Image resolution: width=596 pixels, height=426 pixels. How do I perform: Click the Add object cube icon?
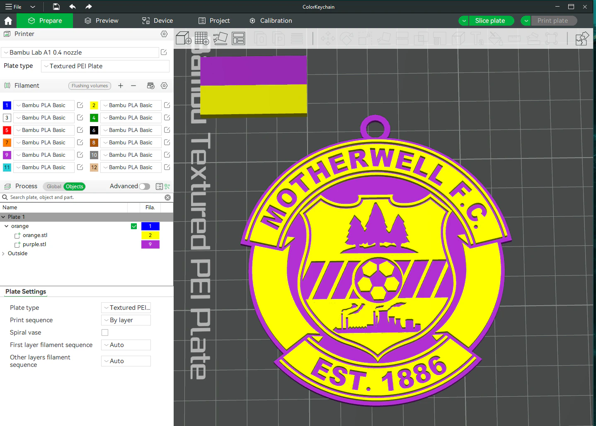click(x=184, y=38)
